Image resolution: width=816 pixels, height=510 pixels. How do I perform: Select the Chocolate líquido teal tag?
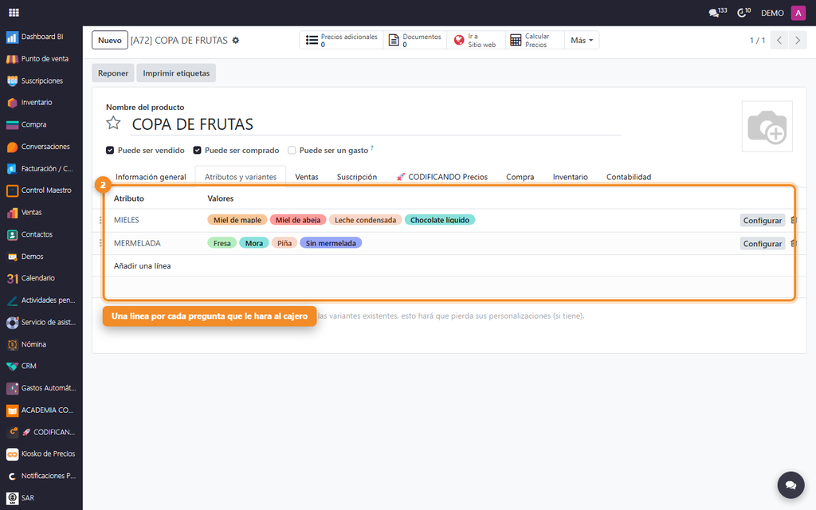click(440, 220)
